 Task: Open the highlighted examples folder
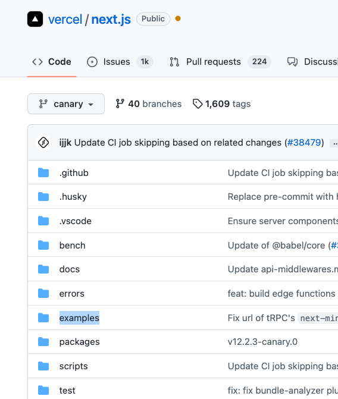(79, 318)
